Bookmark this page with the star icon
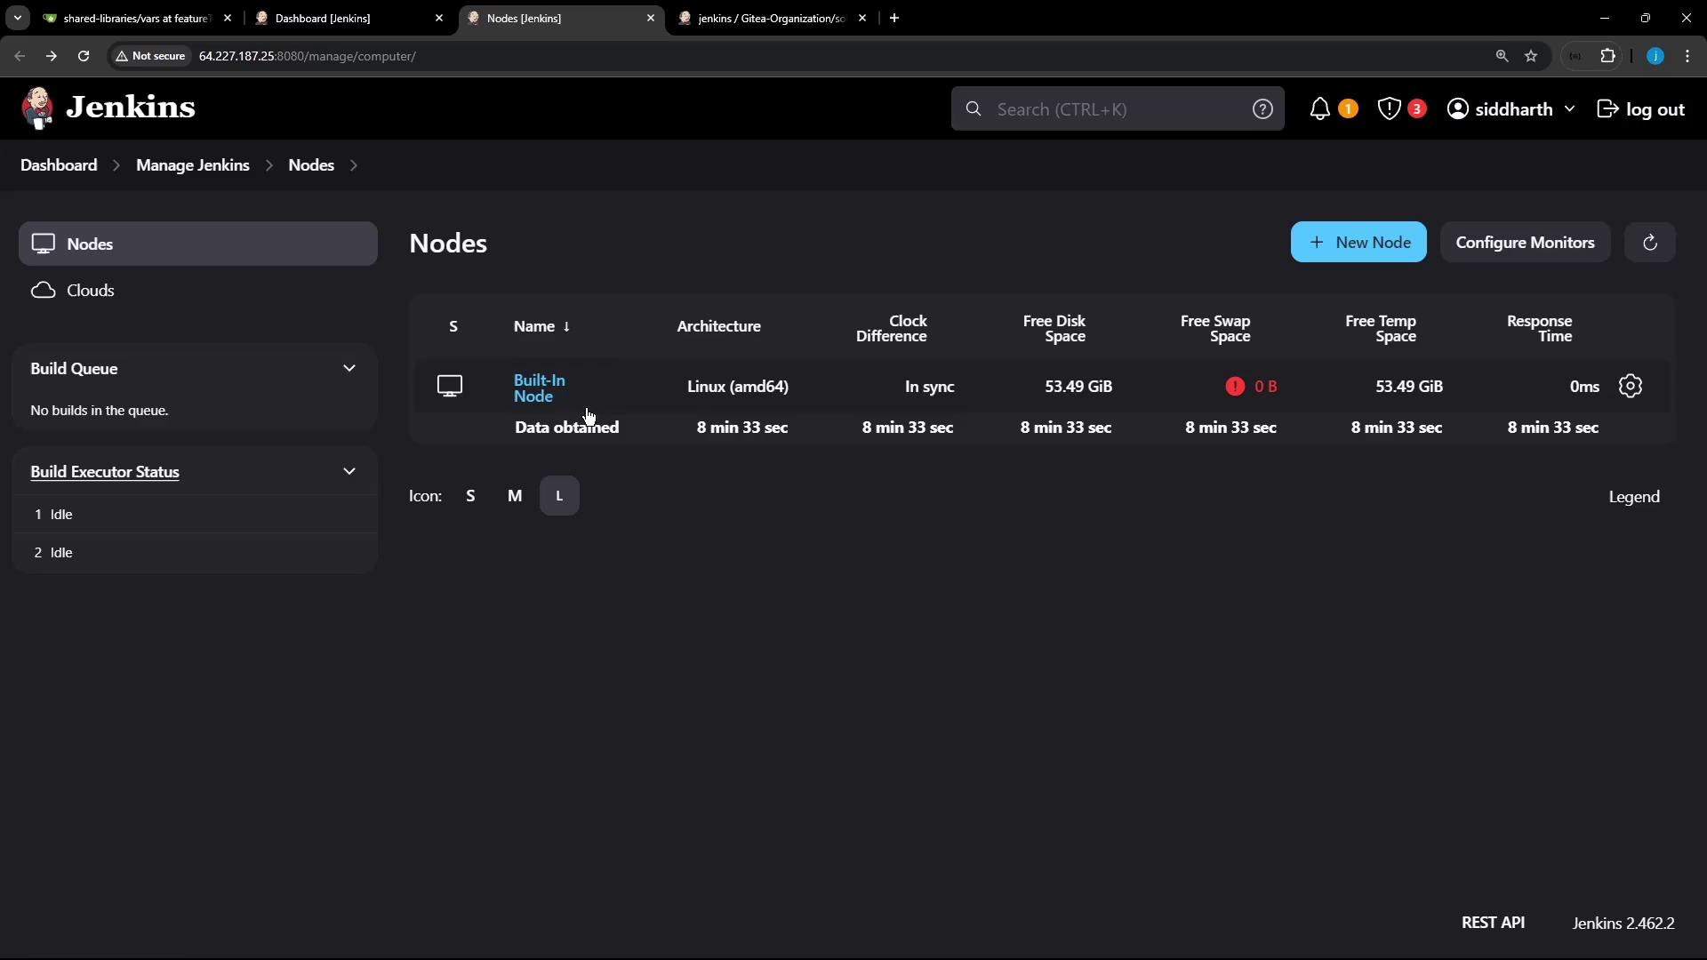This screenshot has height=960, width=1707. click(1531, 56)
